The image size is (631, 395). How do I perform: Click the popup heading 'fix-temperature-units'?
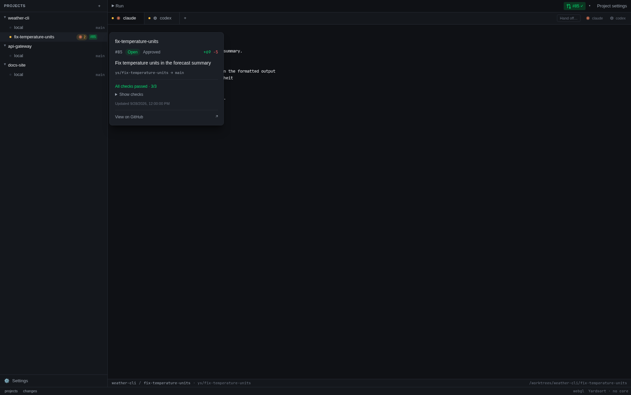[x=137, y=41]
